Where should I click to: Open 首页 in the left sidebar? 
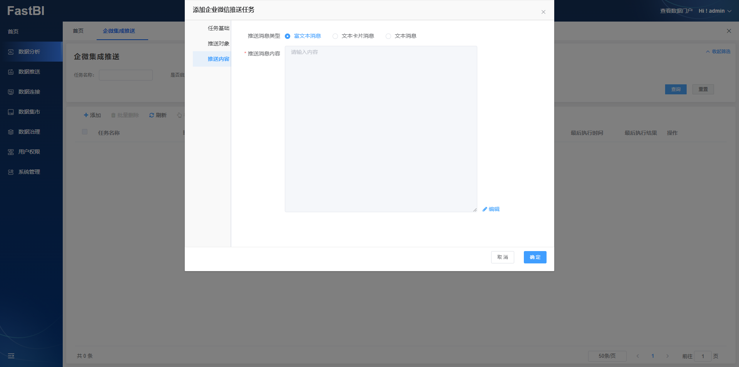click(x=13, y=32)
